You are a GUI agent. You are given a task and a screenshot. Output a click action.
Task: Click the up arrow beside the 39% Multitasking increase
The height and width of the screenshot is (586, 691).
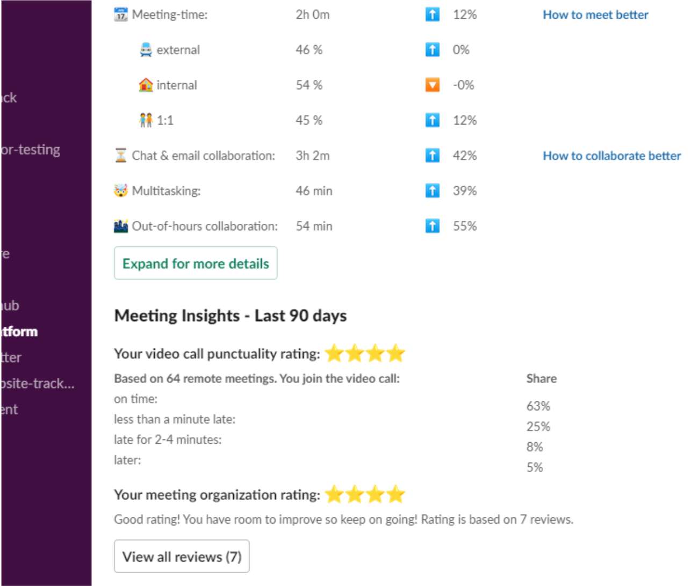click(x=433, y=190)
